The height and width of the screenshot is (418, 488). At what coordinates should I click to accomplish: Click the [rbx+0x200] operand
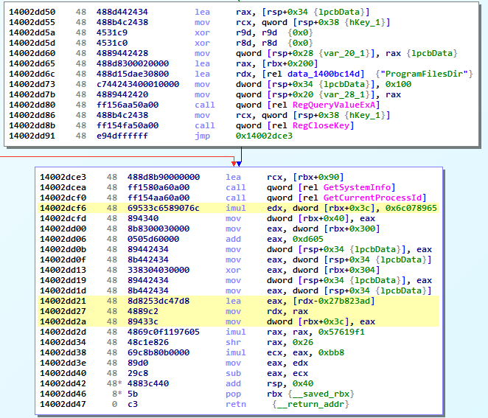coord(290,63)
